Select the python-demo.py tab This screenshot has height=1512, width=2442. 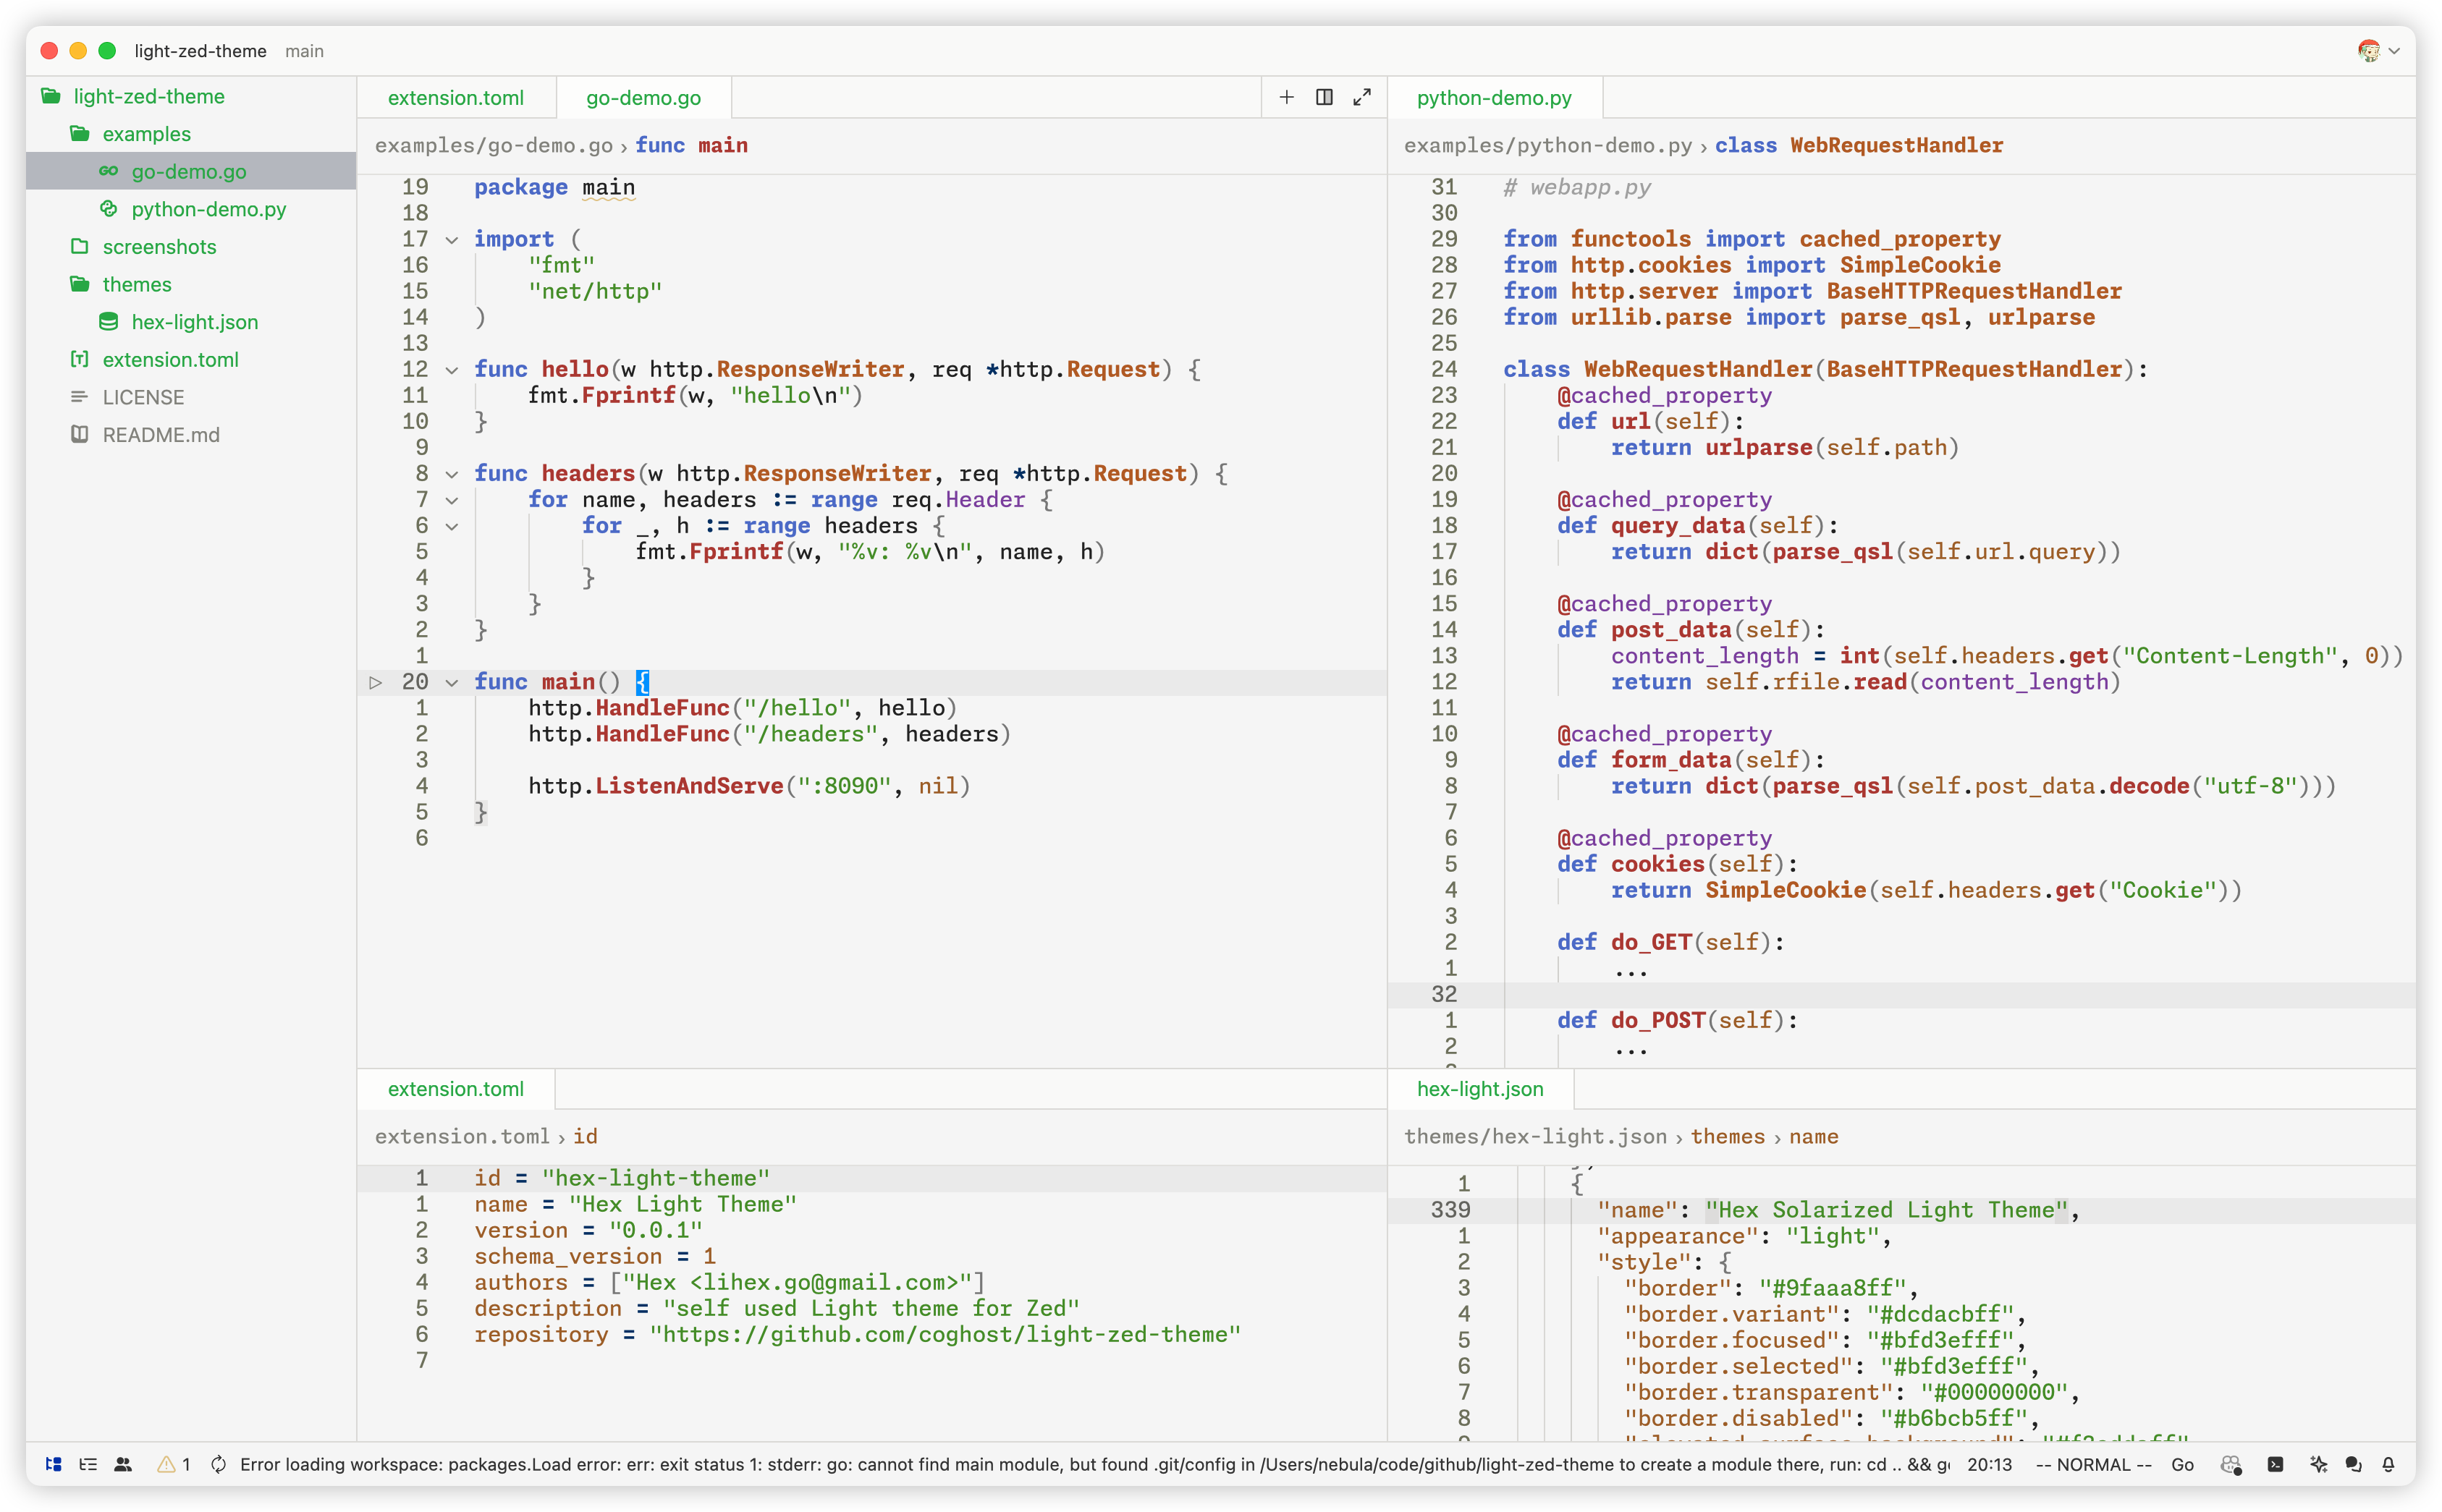click(x=1494, y=97)
